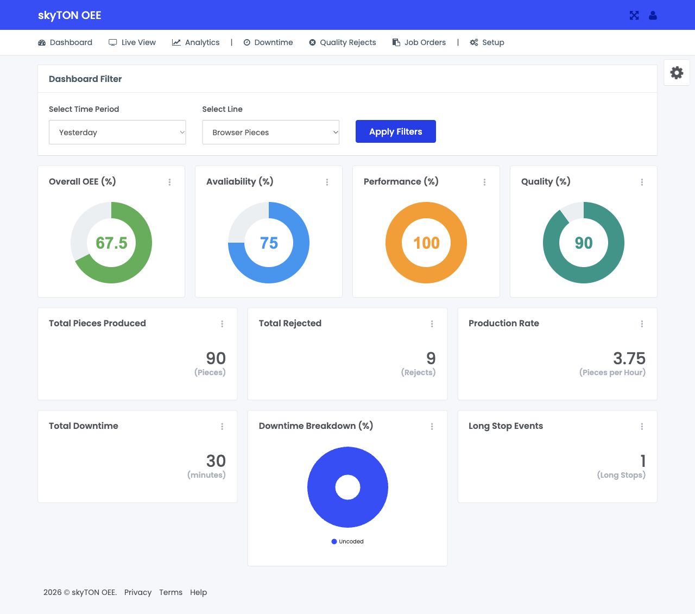The width and height of the screenshot is (695, 614).
Task: Click the skyTON OEE logo title
Action: 69,15
